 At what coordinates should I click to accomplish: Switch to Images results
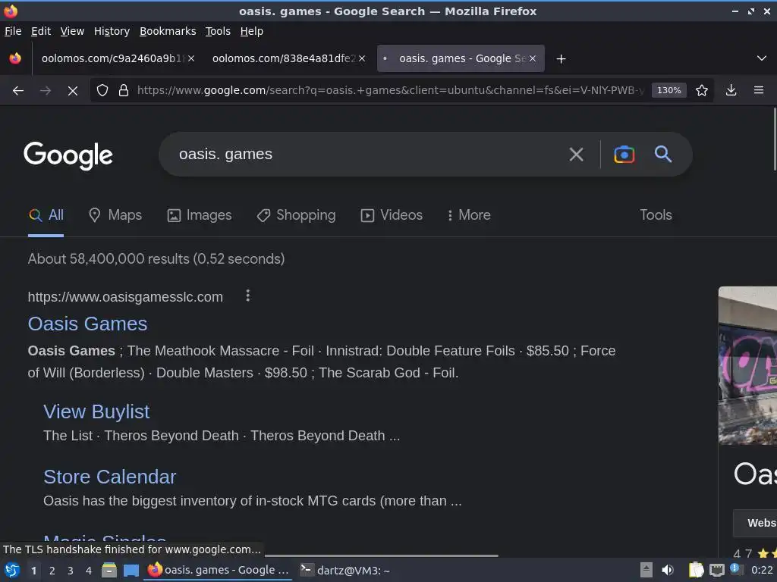(200, 214)
